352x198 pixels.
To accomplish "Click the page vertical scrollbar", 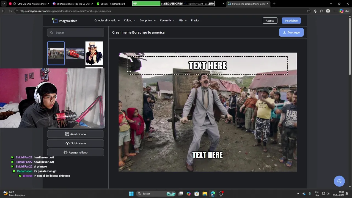I will pos(350,47).
